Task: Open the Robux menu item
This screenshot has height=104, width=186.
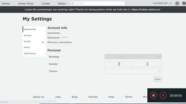Action: click(x=62, y=3)
